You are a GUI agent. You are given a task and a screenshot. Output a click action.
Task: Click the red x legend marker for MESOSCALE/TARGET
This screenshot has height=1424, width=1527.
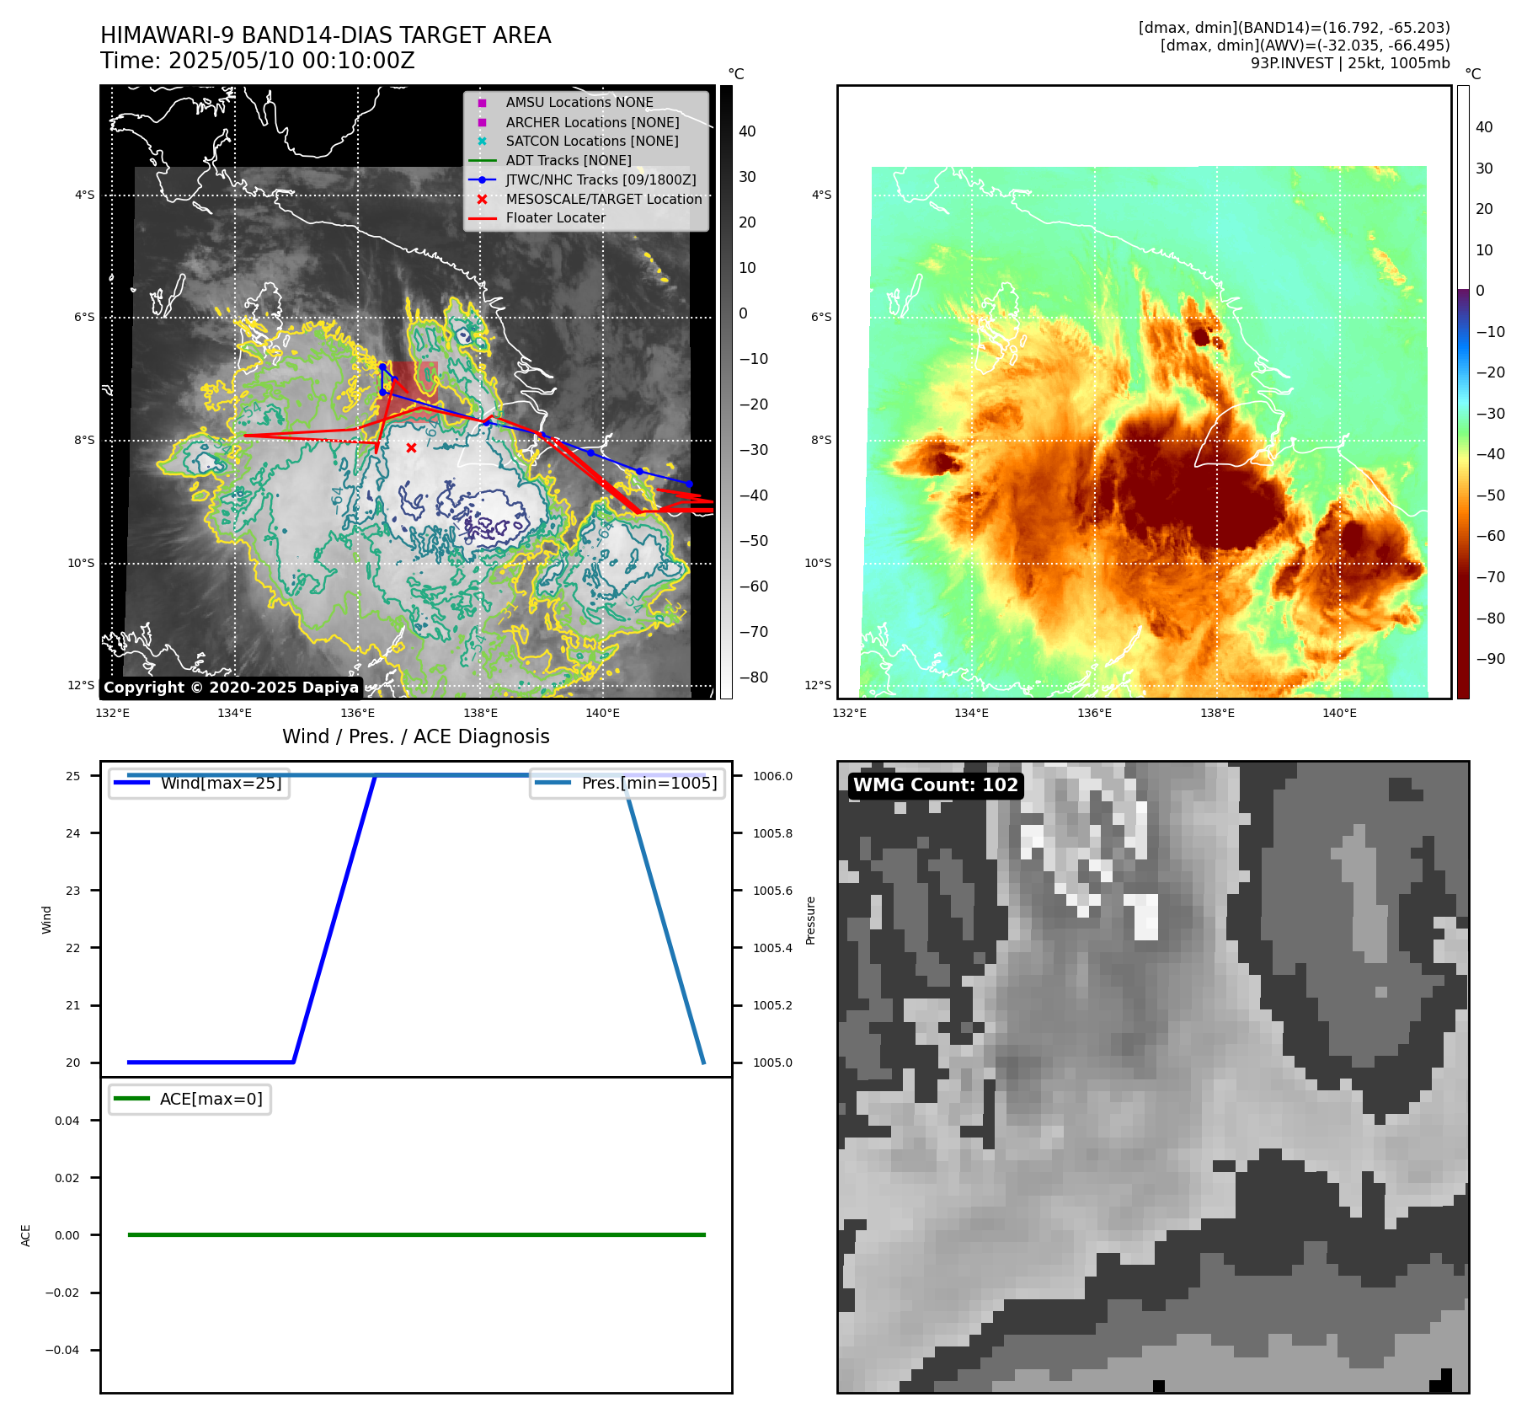pyautogui.click(x=482, y=200)
